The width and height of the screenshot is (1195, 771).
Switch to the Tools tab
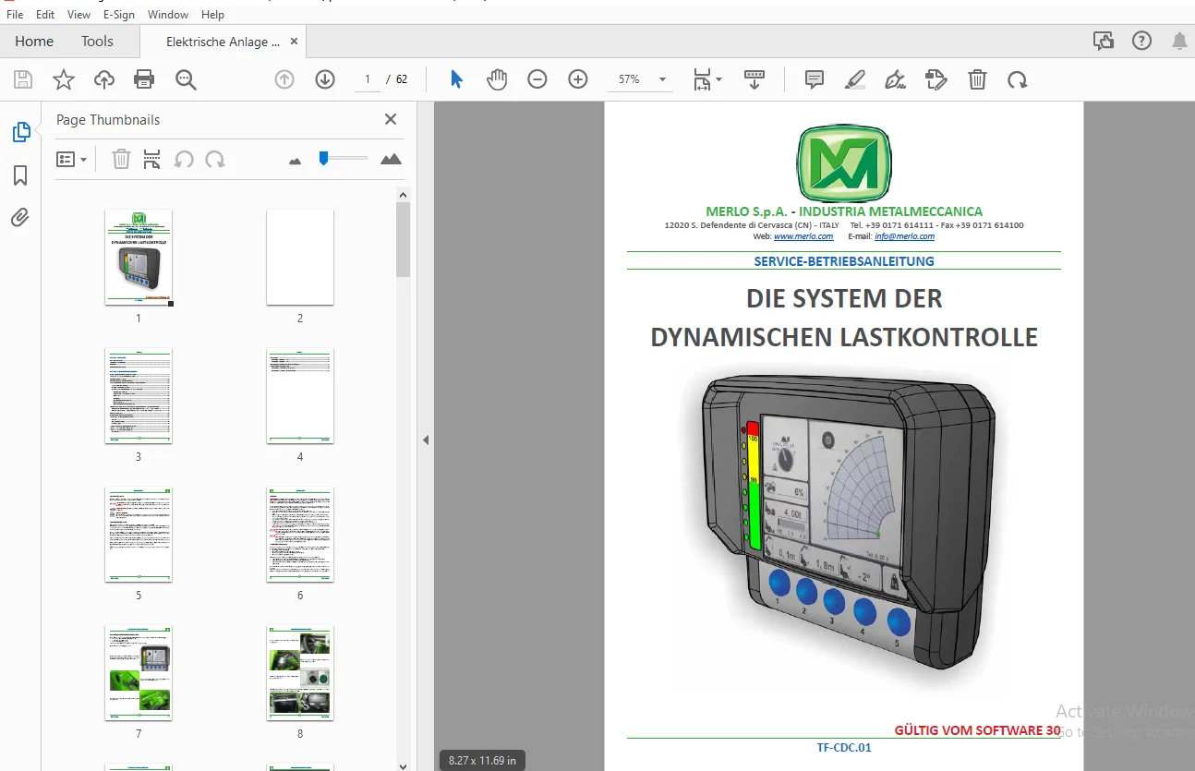click(97, 42)
